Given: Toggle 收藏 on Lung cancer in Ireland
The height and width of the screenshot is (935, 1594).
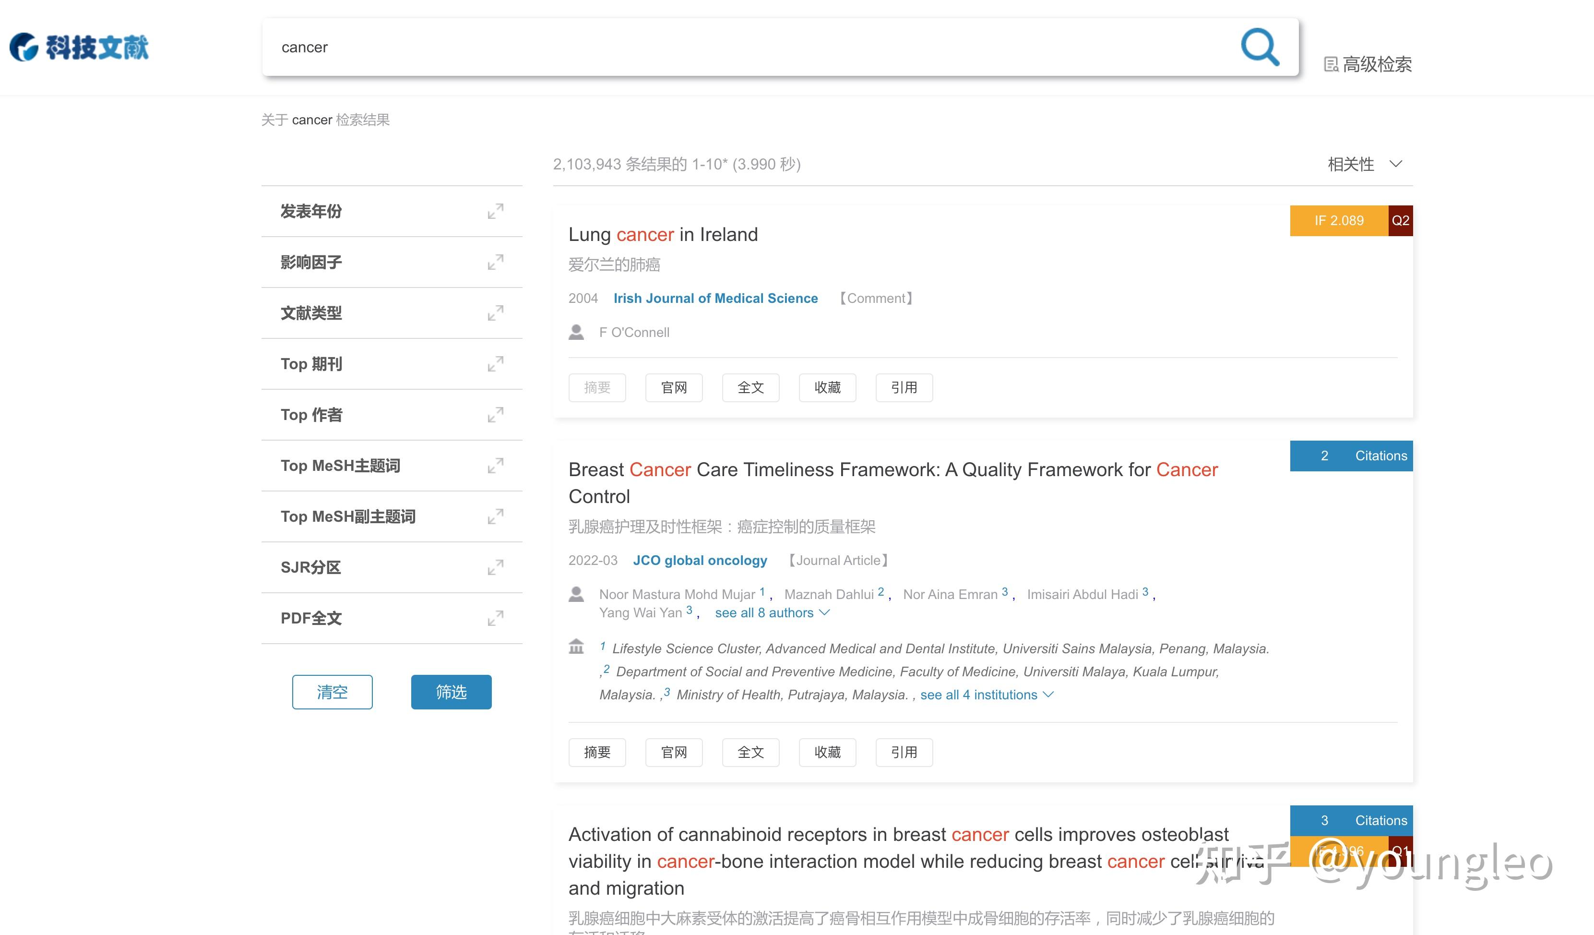Looking at the screenshot, I should click(x=827, y=387).
